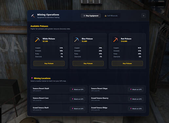Click Red Pickaxe Ruby 20% value
The height and width of the screenshot is (123, 169).
tap(140, 54)
